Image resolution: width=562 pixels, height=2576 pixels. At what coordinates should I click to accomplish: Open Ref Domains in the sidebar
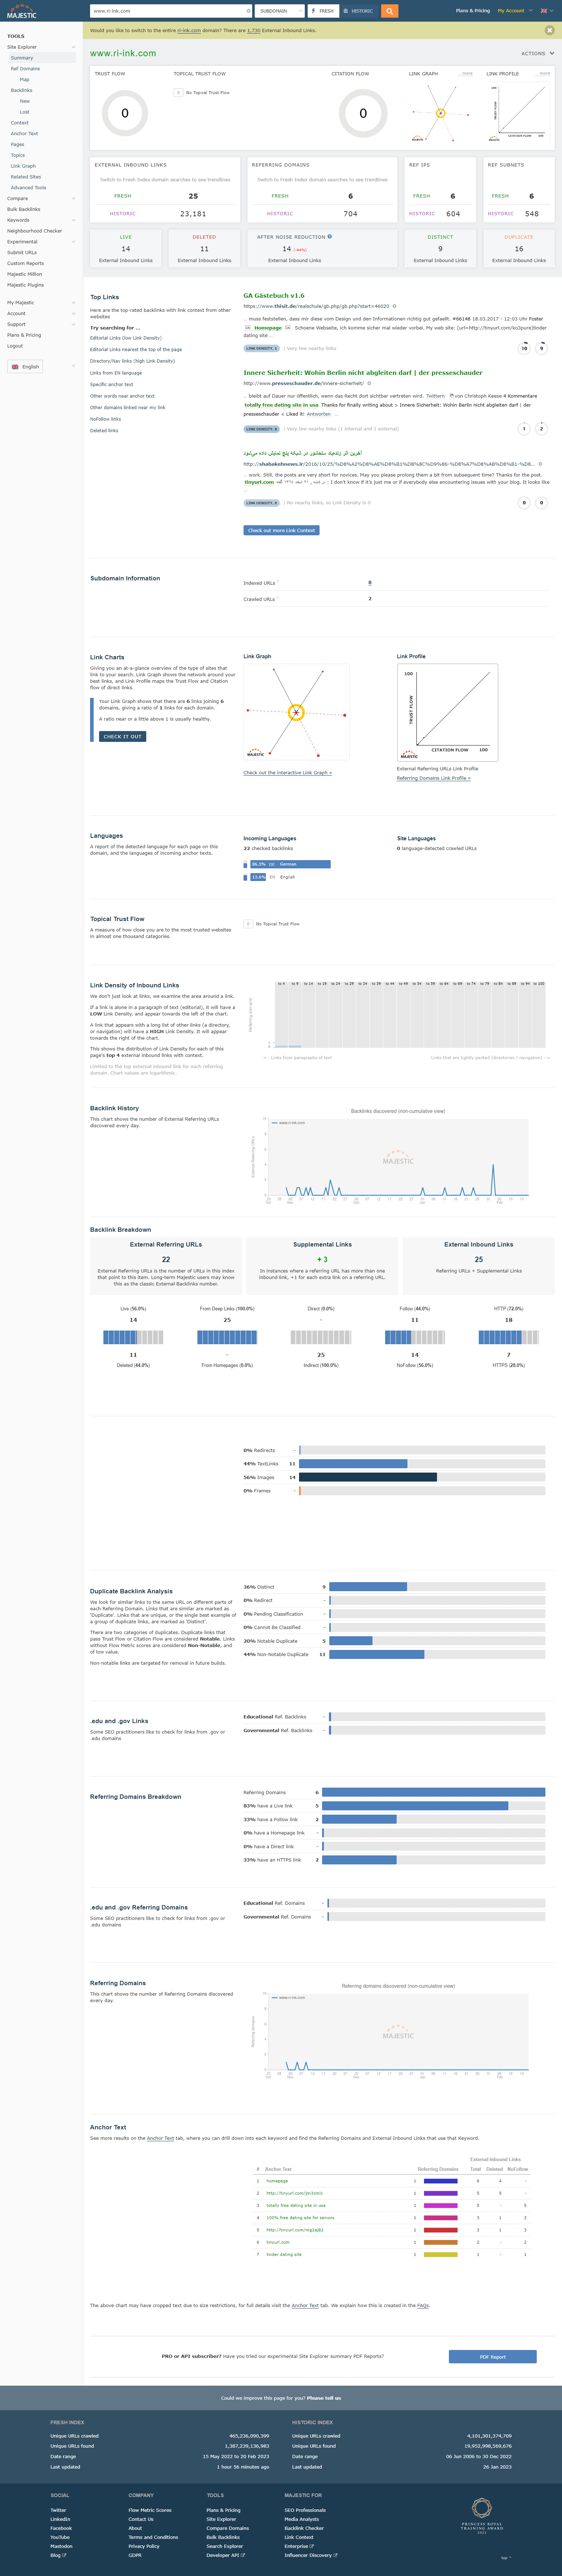[25, 69]
